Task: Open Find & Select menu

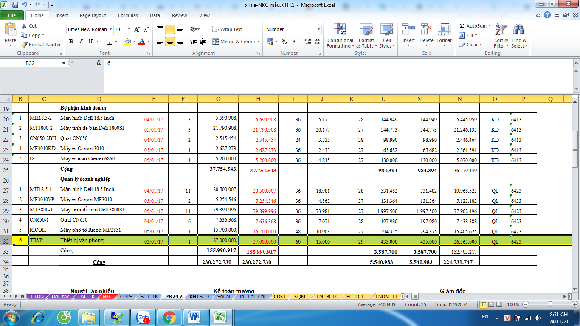Action: pos(519,36)
